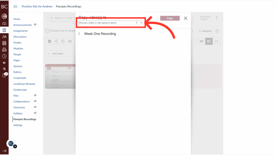Open the Dashboard icon in the Canvas sidebar
Viewport: 275px width, 155px height.
[4, 23]
